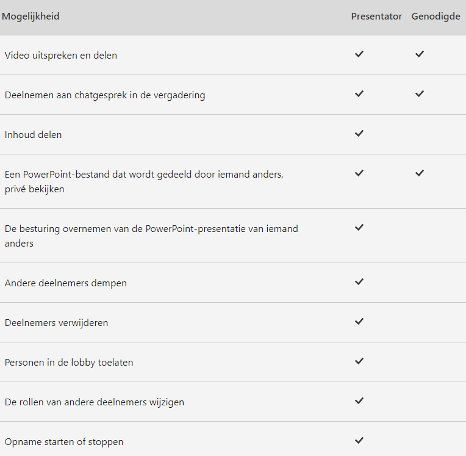Click the 'Opname starten of stoppen' text
Viewport: 466px width, 456px height.
click(64, 442)
